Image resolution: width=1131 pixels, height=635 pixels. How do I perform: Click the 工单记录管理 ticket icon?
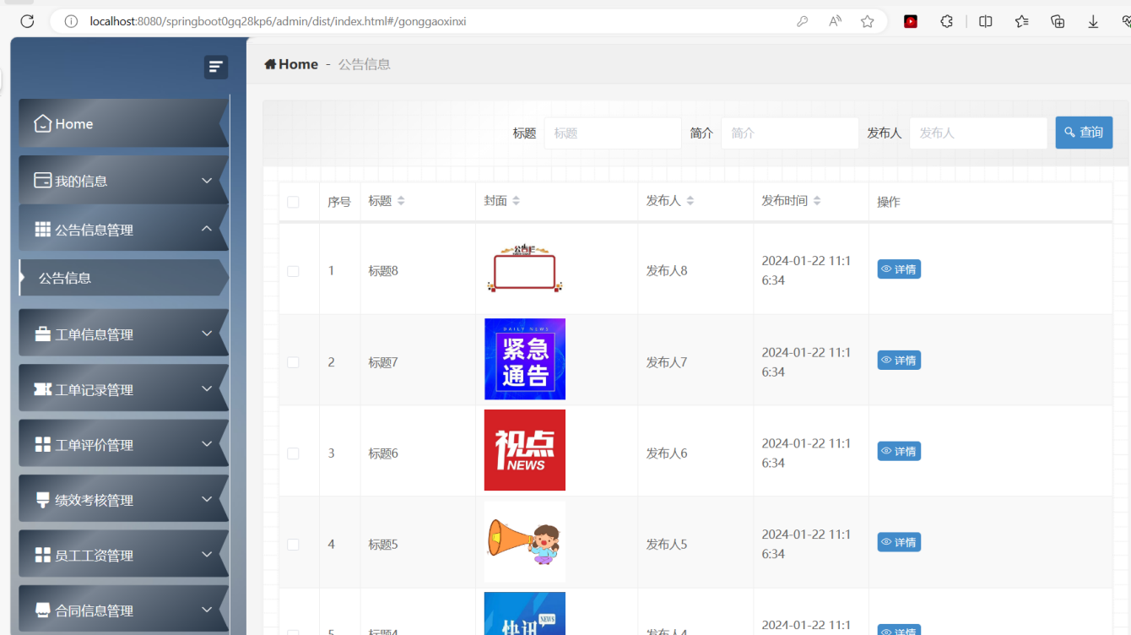[42, 389]
